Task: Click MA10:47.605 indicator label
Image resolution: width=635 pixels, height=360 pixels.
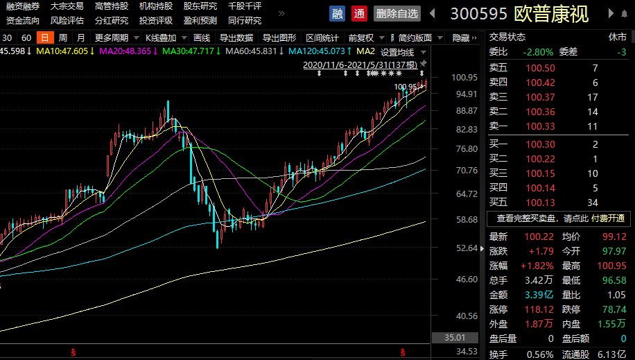Action: pos(66,51)
